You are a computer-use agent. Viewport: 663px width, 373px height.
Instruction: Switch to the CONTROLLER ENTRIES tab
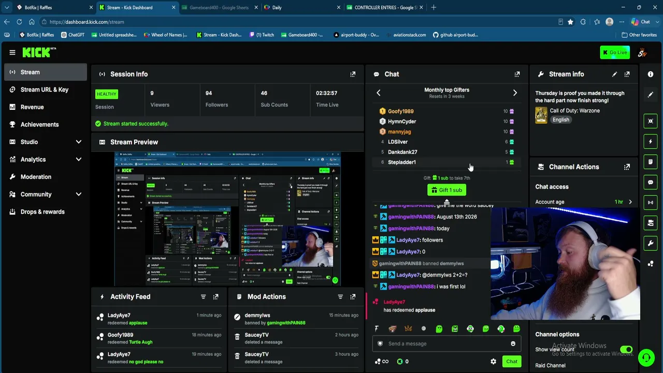click(x=385, y=7)
